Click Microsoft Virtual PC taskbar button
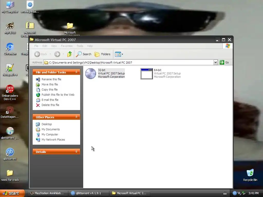Viewport: 263px width, 197px height. [x=130, y=193]
